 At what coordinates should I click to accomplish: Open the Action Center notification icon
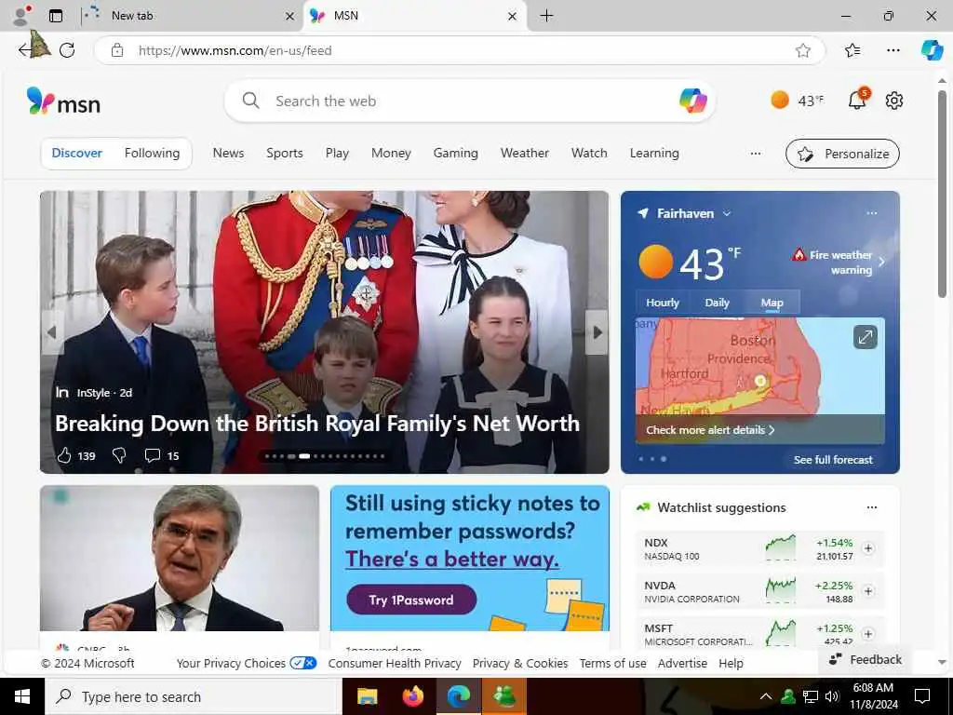pos(922,696)
